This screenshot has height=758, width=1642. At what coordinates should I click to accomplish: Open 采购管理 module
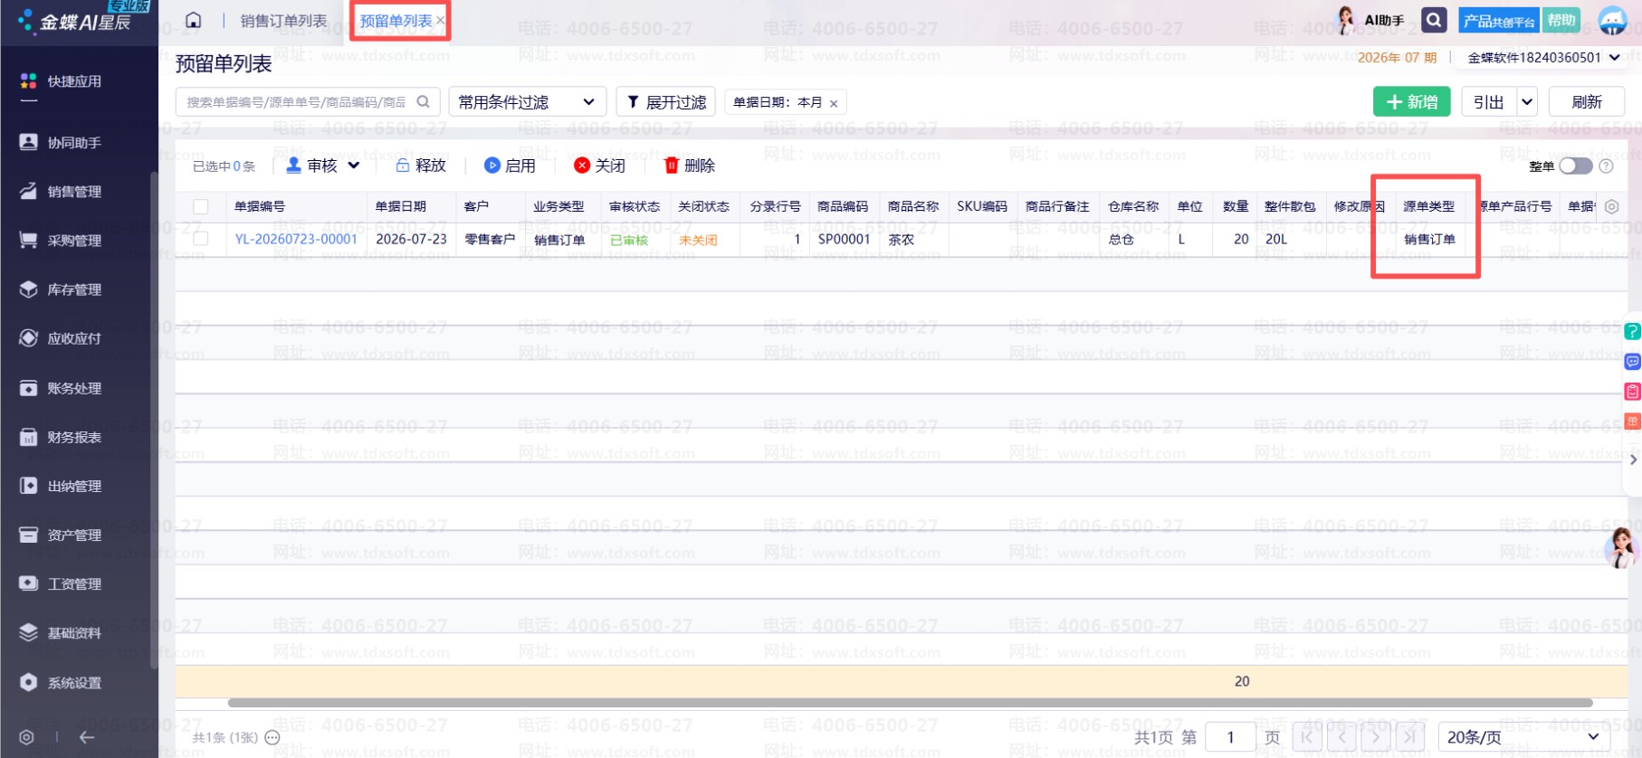[61, 241]
